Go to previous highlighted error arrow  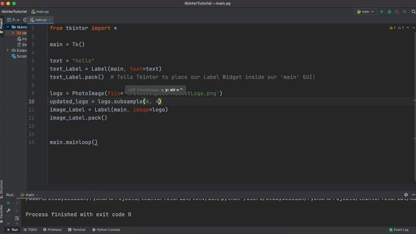[408, 28]
